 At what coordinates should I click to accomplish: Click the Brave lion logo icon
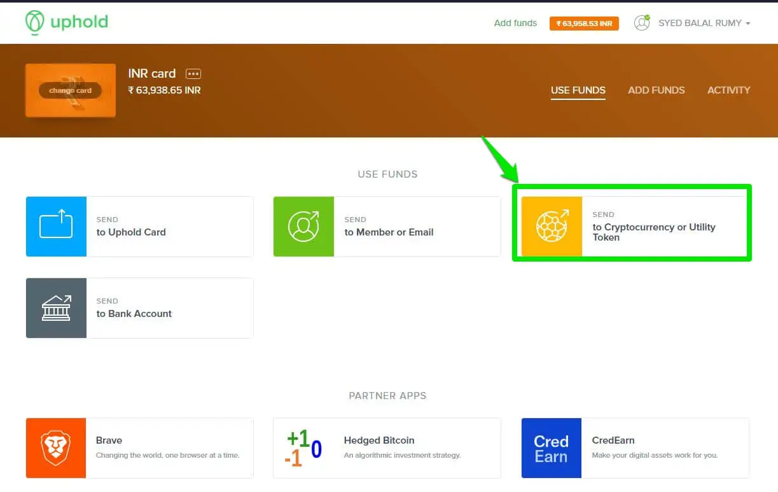pos(56,448)
